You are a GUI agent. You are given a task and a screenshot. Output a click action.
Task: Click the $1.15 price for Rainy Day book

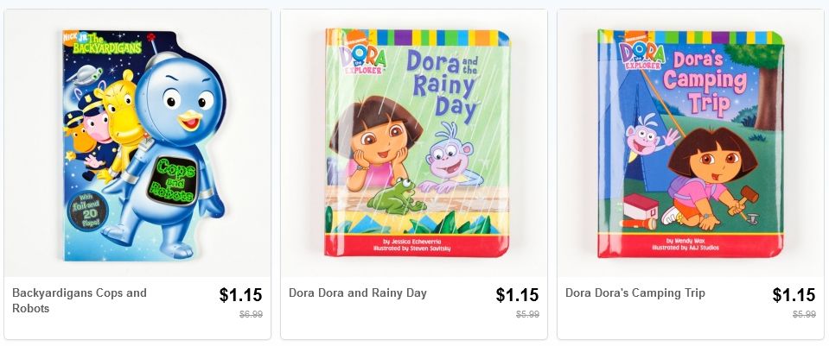pyautogui.click(x=517, y=295)
